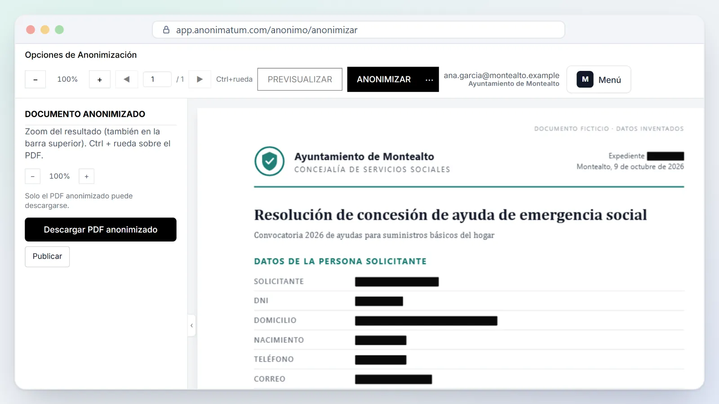Open the more options ellipsis beside ANONIMIZAR
Image resolution: width=719 pixels, height=404 pixels.
tap(430, 79)
